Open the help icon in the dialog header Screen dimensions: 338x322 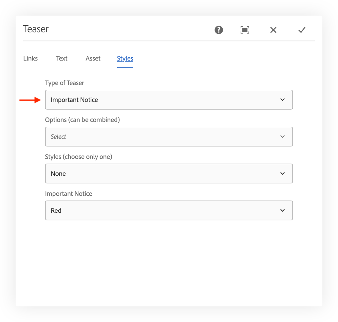(218, 30)
